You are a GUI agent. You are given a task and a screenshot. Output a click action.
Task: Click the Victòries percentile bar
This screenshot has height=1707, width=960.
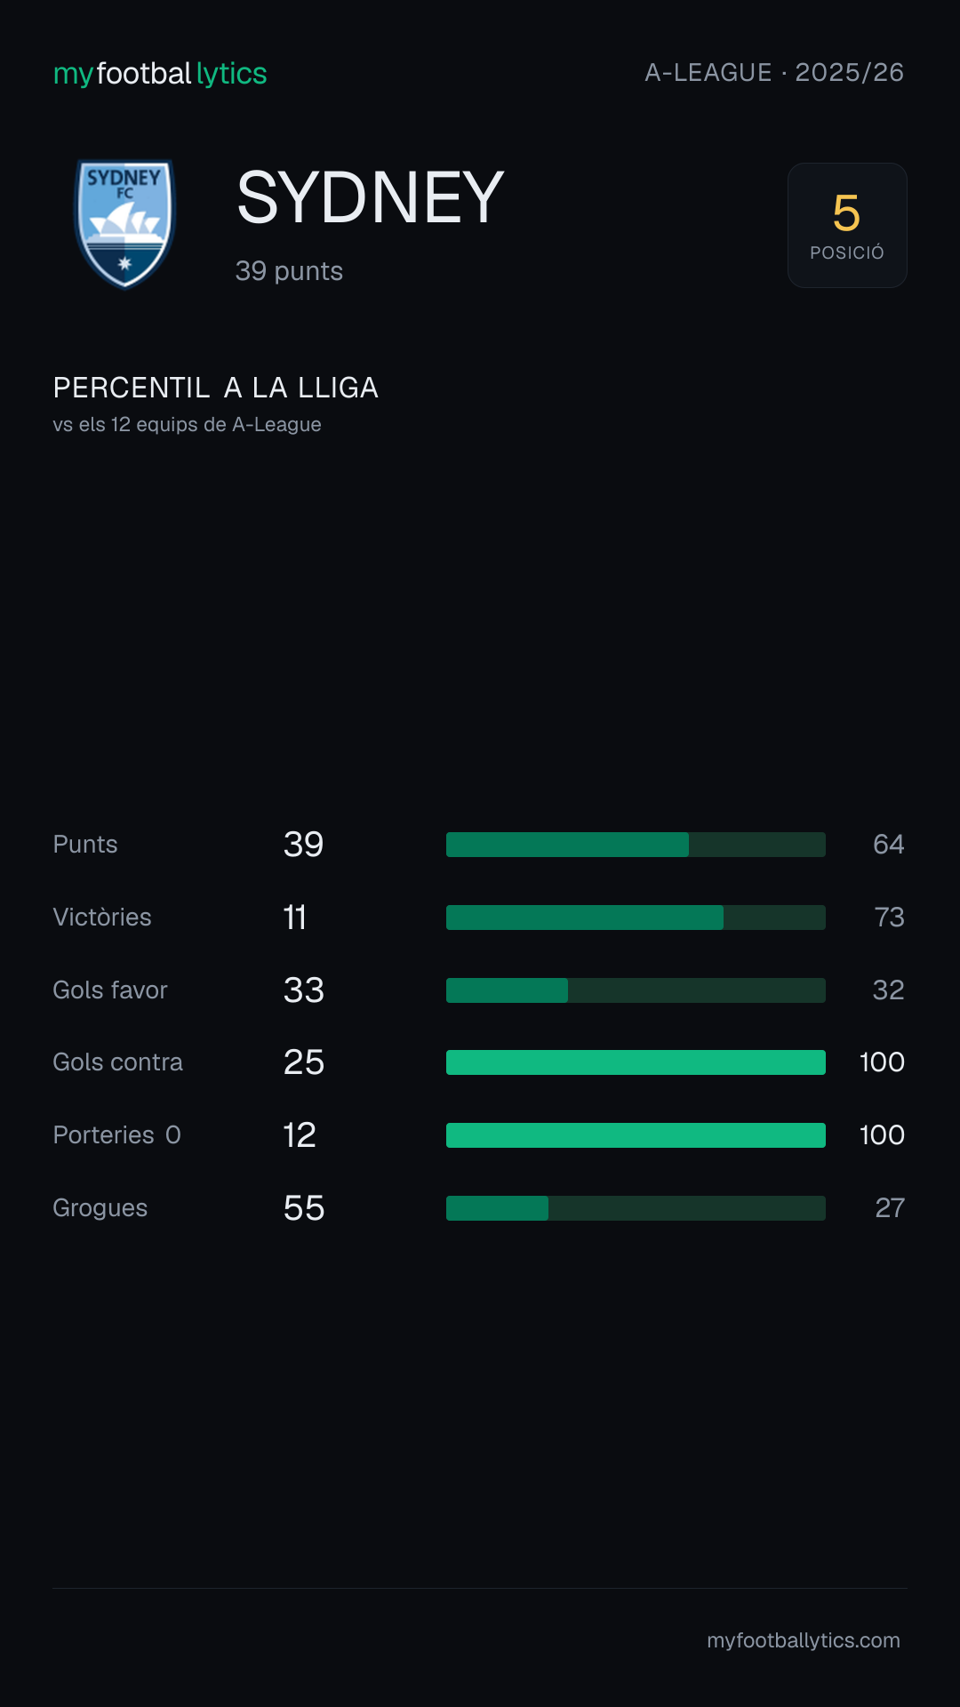click(636, 918)
